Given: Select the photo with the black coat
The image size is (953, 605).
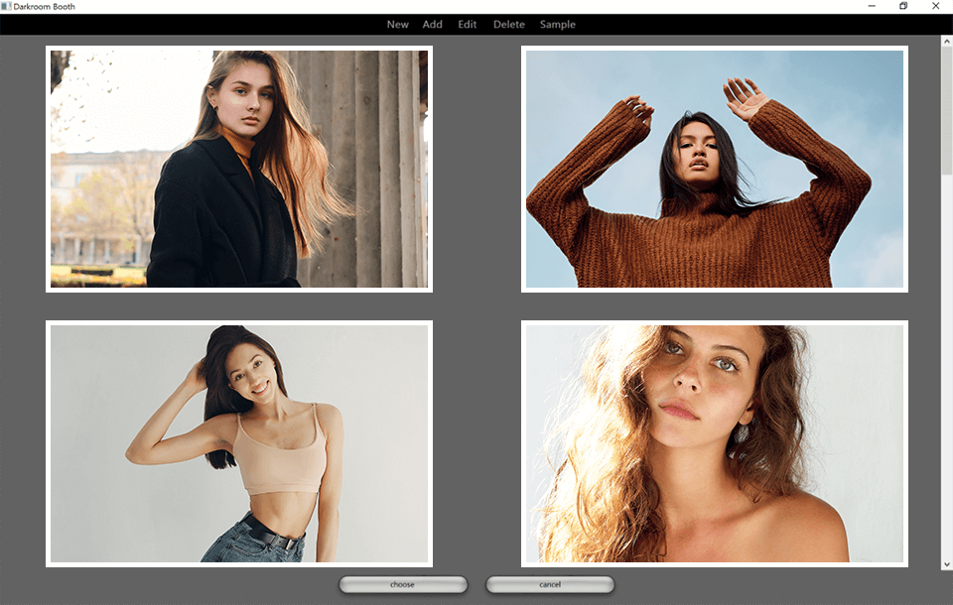Looking at the screenshot, I should point(239,170).
